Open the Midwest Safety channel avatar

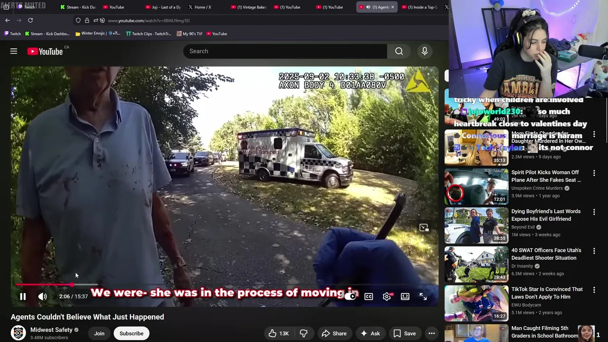click(19, 333)
